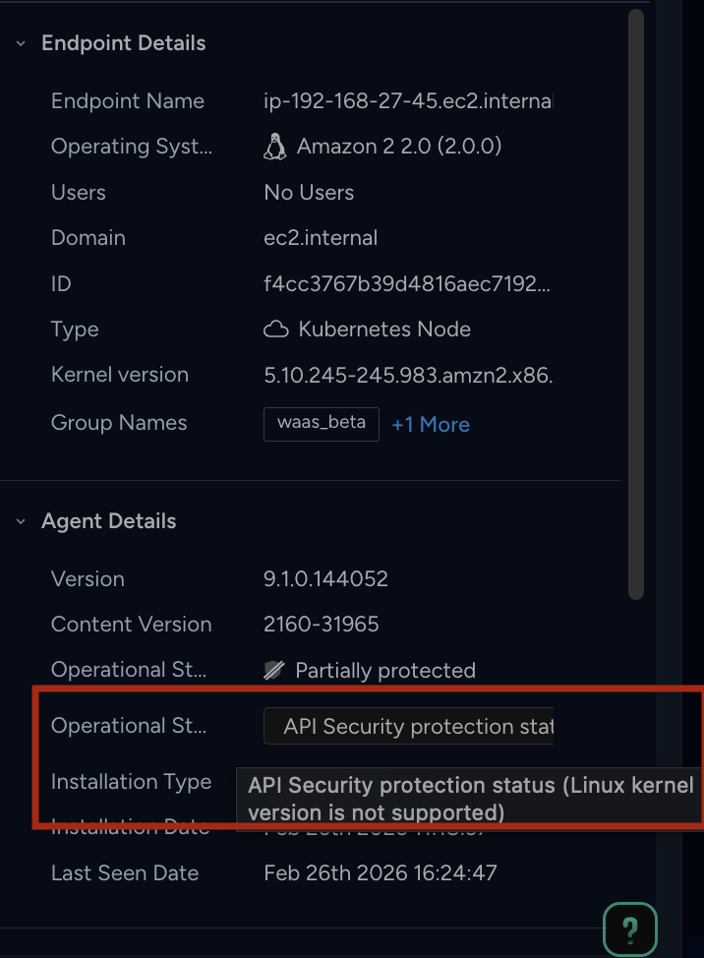Click the ec2.internal domain value
This screenshot has height=958, width=704.
[321, 238]
